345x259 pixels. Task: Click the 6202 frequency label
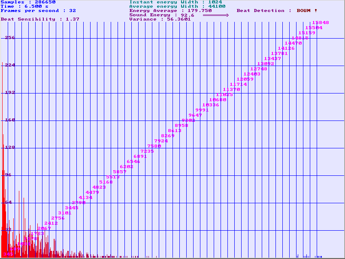point(127,167)
